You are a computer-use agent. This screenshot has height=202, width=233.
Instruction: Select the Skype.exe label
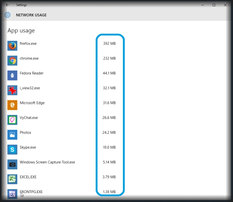(x=28, y=148)
